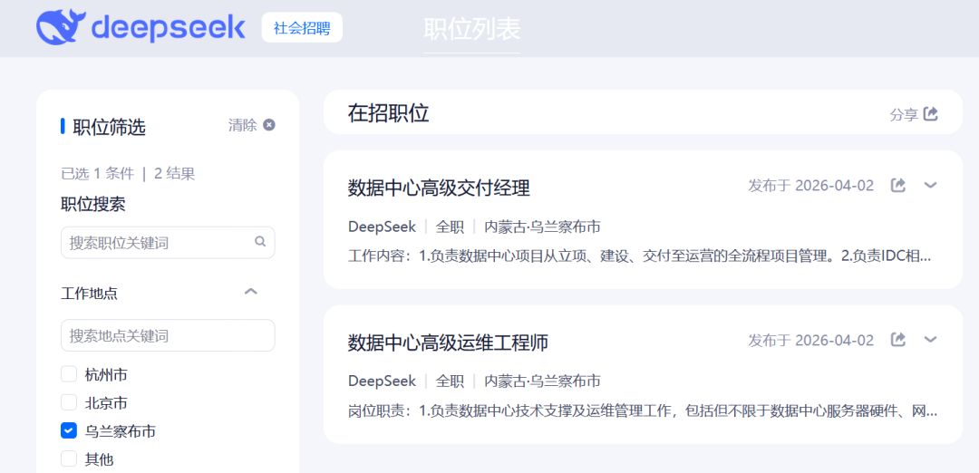
Task: Click the share icon beside 分享
Action: 931,113
